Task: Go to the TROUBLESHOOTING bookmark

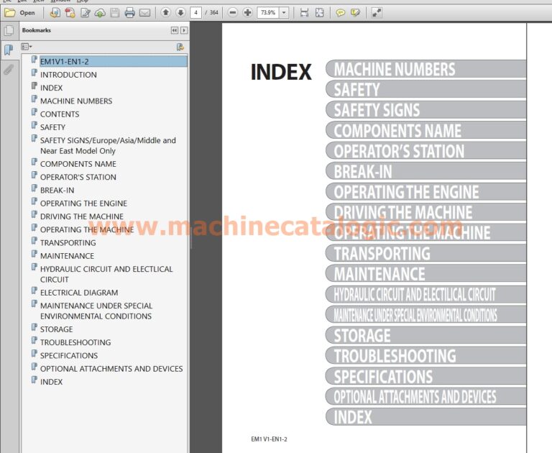Action: click(75, 342)
